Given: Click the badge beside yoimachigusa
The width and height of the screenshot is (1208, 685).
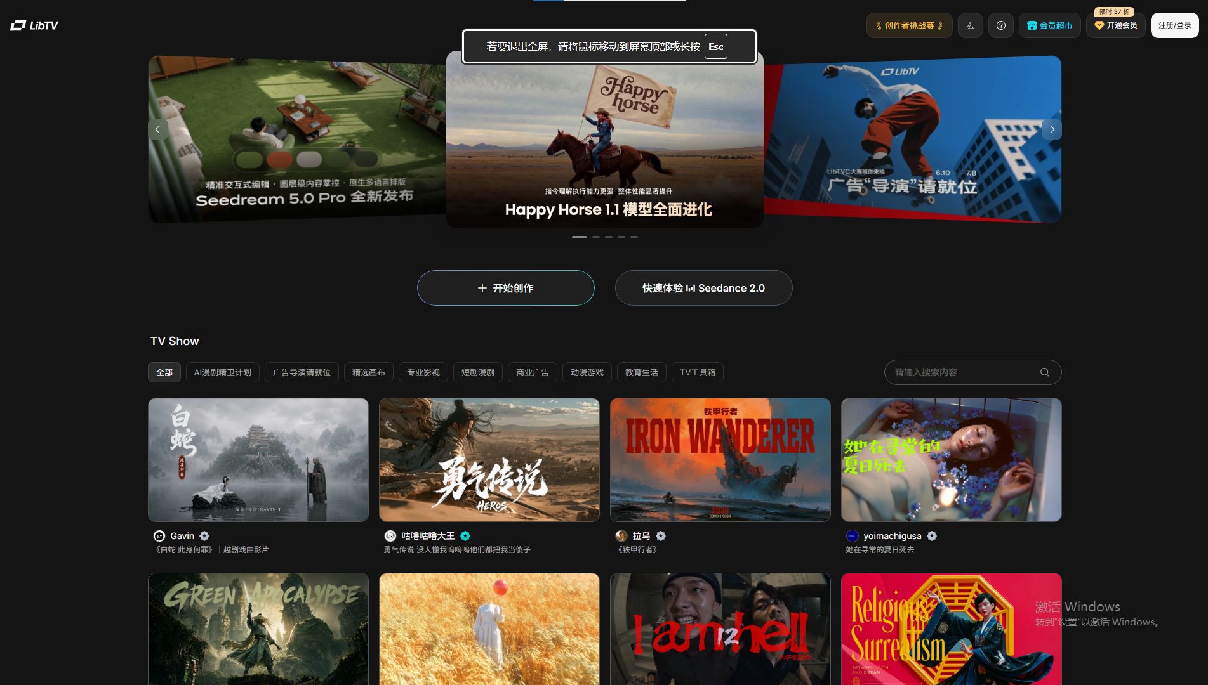Looking at the screenshot, I should [x=932, y=536].
